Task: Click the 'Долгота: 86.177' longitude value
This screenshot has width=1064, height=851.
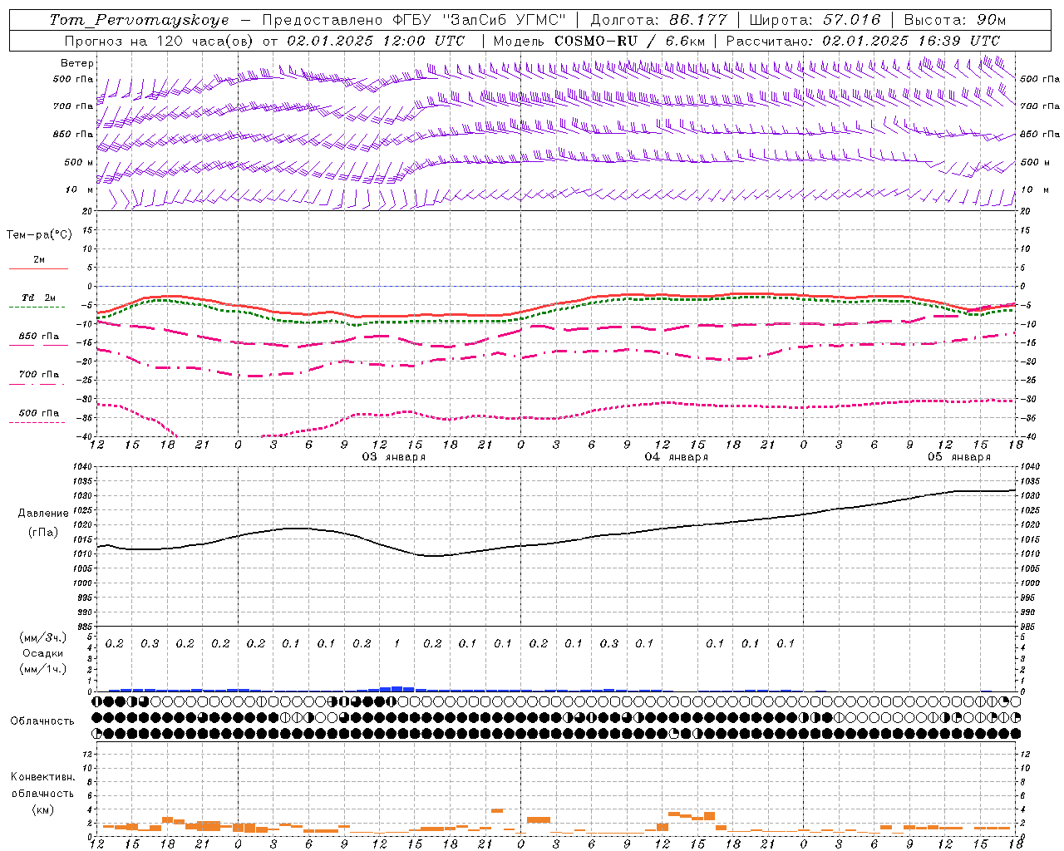Action: (658, 20)
